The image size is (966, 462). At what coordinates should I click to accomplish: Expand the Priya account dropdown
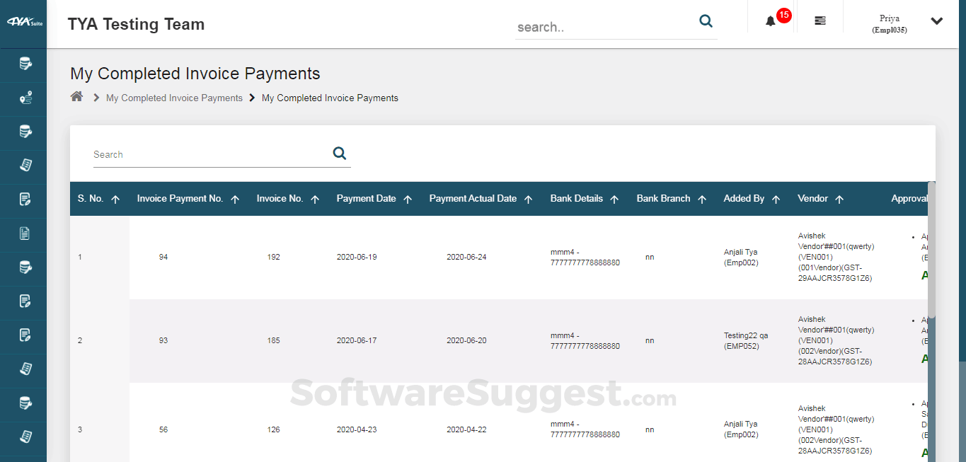coord(936,21)
